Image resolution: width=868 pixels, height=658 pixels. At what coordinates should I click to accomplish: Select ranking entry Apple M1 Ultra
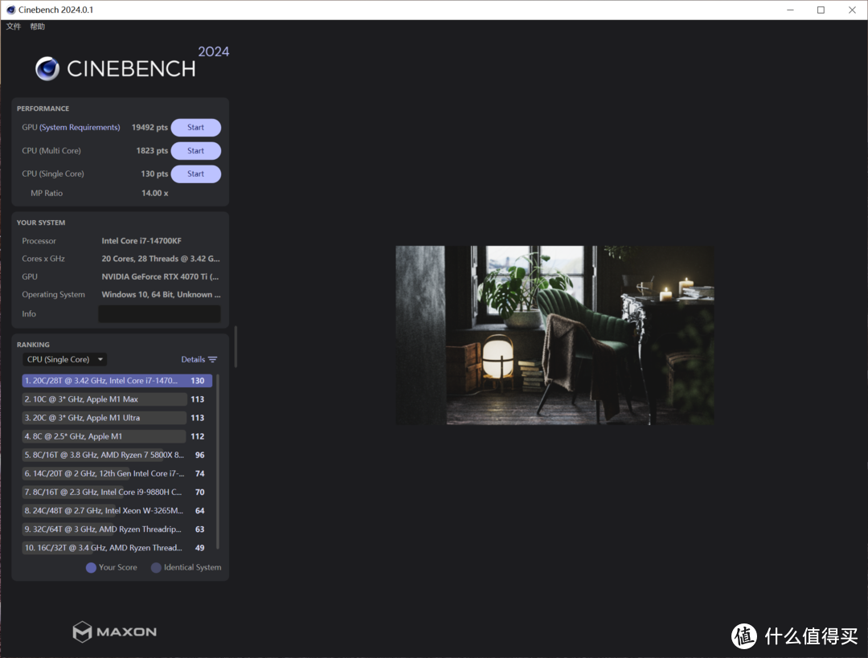[117, 418]
